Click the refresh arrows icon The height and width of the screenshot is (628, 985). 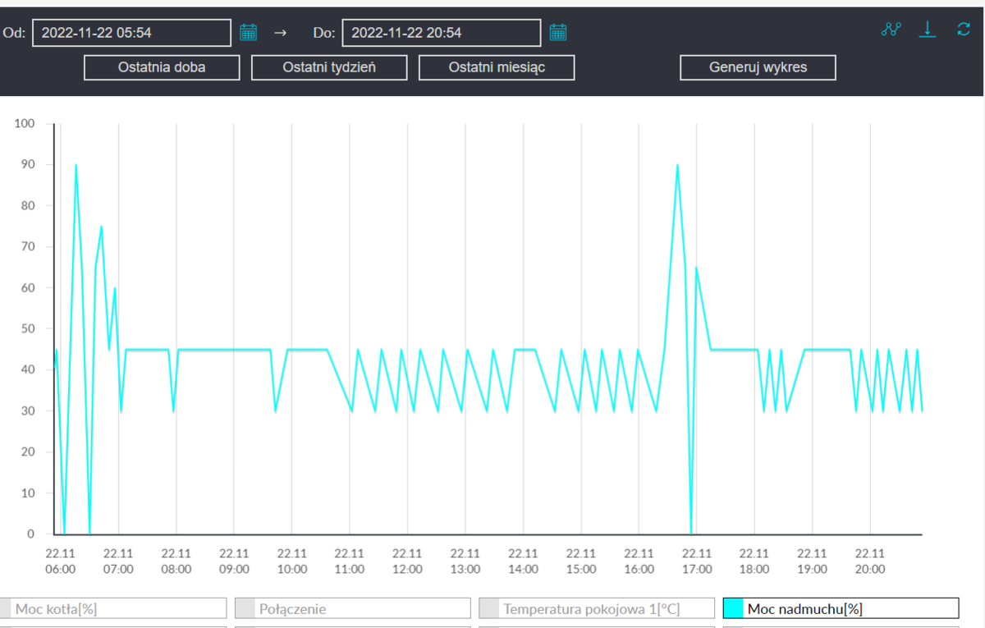pos(964,30)
